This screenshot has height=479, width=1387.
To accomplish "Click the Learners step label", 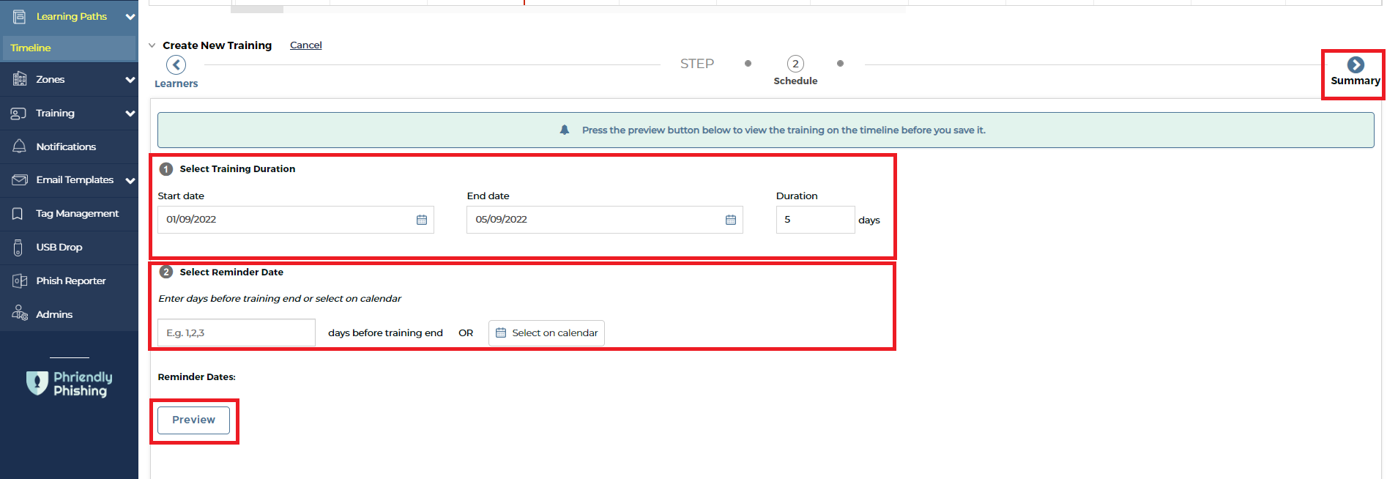I will click(x=176, y=83).
